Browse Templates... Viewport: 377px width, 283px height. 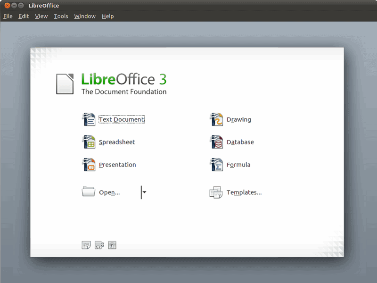244,192
